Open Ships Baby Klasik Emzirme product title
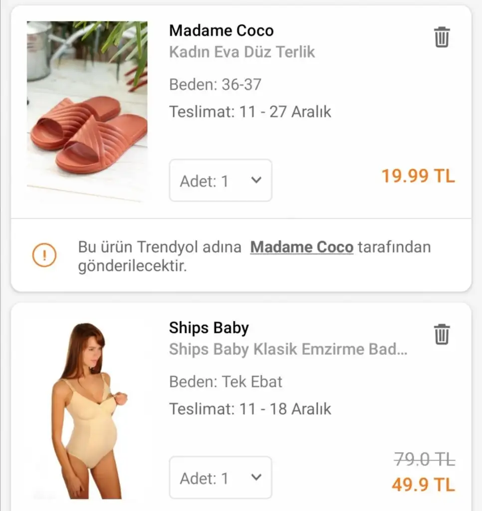Viewport: 482px width, 511px height. pyautogui.click(x=288, y=349)
